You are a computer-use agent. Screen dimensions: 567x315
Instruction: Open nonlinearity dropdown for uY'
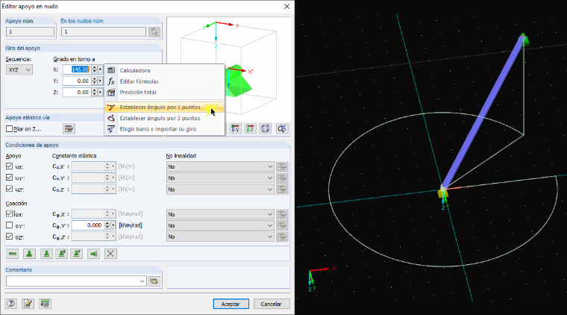coord(220,178)
